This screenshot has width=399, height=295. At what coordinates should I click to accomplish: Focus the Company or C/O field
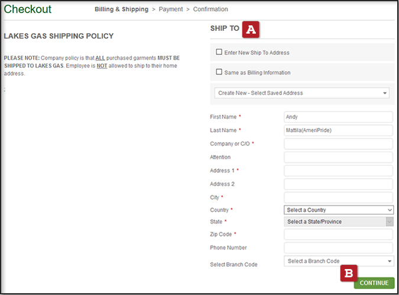click(338, 144)
